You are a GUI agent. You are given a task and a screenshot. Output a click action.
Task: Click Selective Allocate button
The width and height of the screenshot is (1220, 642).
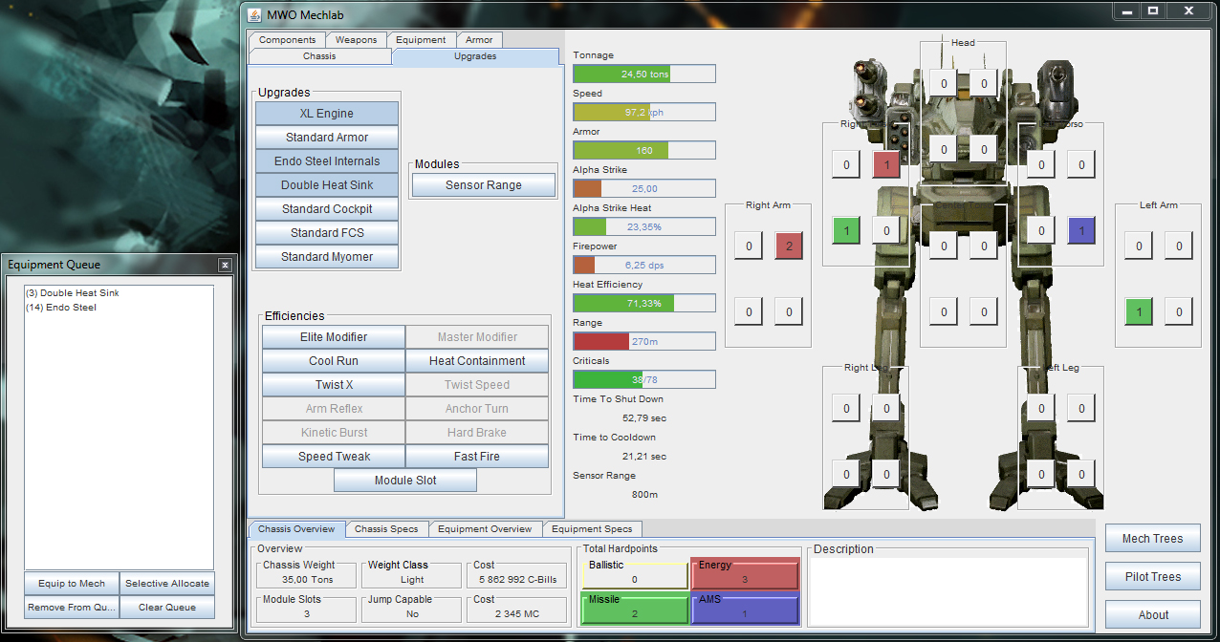(x=167, y=584)
